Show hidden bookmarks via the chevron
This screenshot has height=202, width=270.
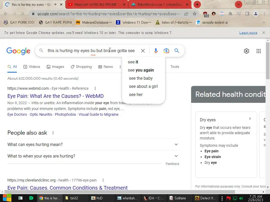coord(264,23)
